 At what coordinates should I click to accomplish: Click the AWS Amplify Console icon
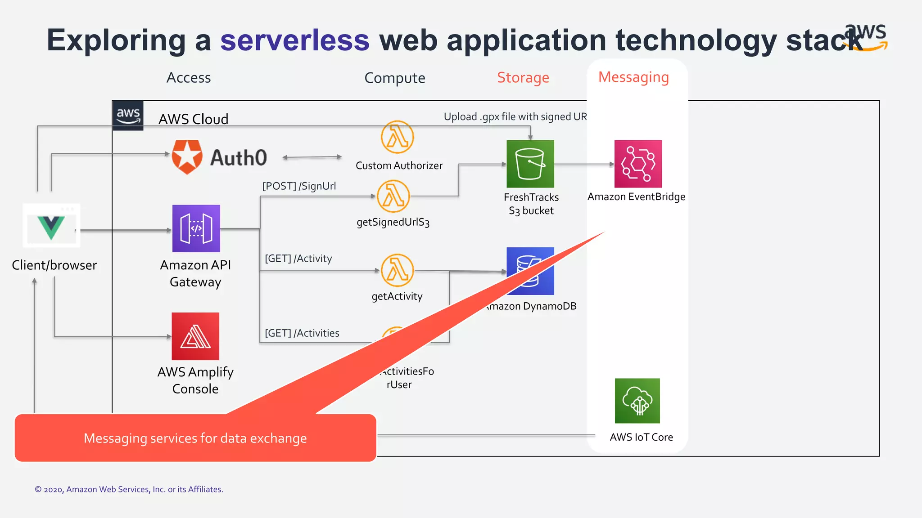click(195, 336)
